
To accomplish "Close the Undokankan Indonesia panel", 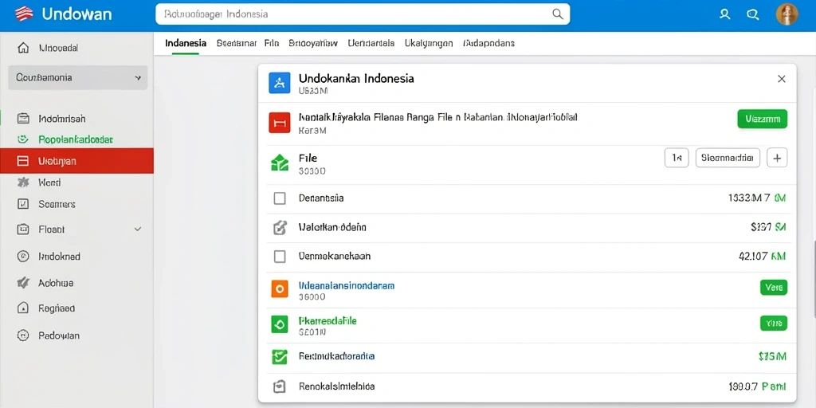I will click(781, 79).
